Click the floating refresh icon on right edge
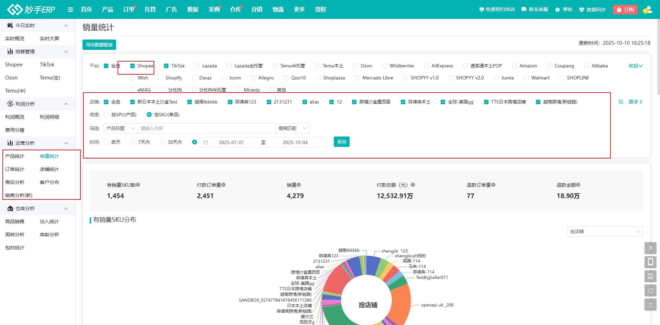The height and width of the screenshot is (325, 660). click(x=650, y=291)
